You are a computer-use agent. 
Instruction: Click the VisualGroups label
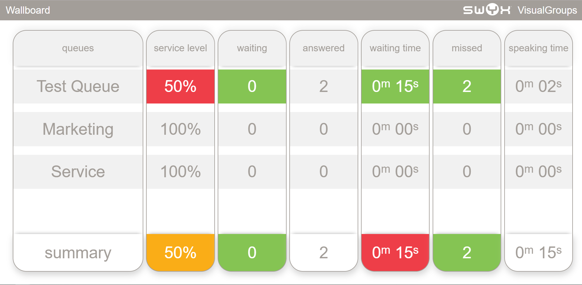547,10
